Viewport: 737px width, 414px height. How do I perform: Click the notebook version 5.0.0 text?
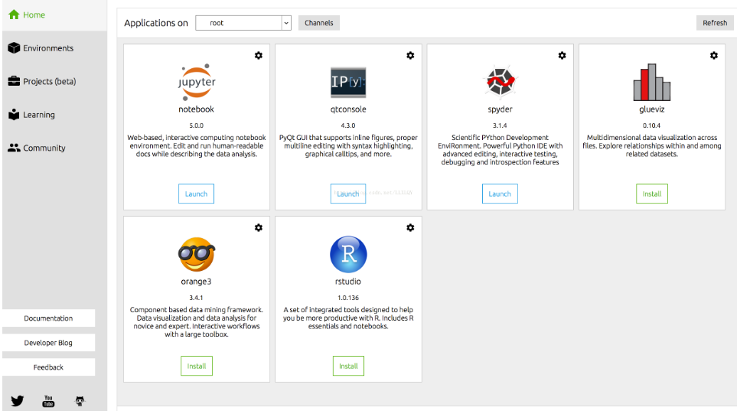197,126
